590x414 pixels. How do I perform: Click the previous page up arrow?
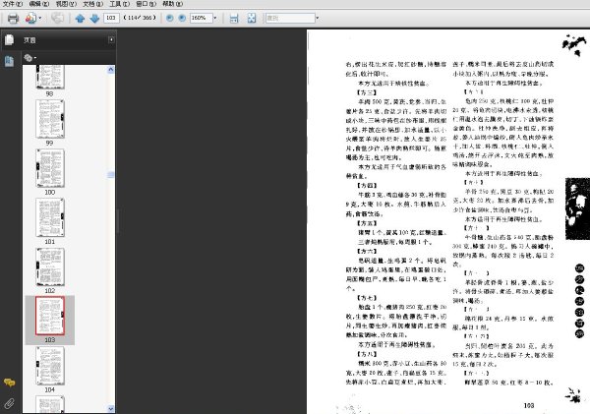tap(80, 18)
